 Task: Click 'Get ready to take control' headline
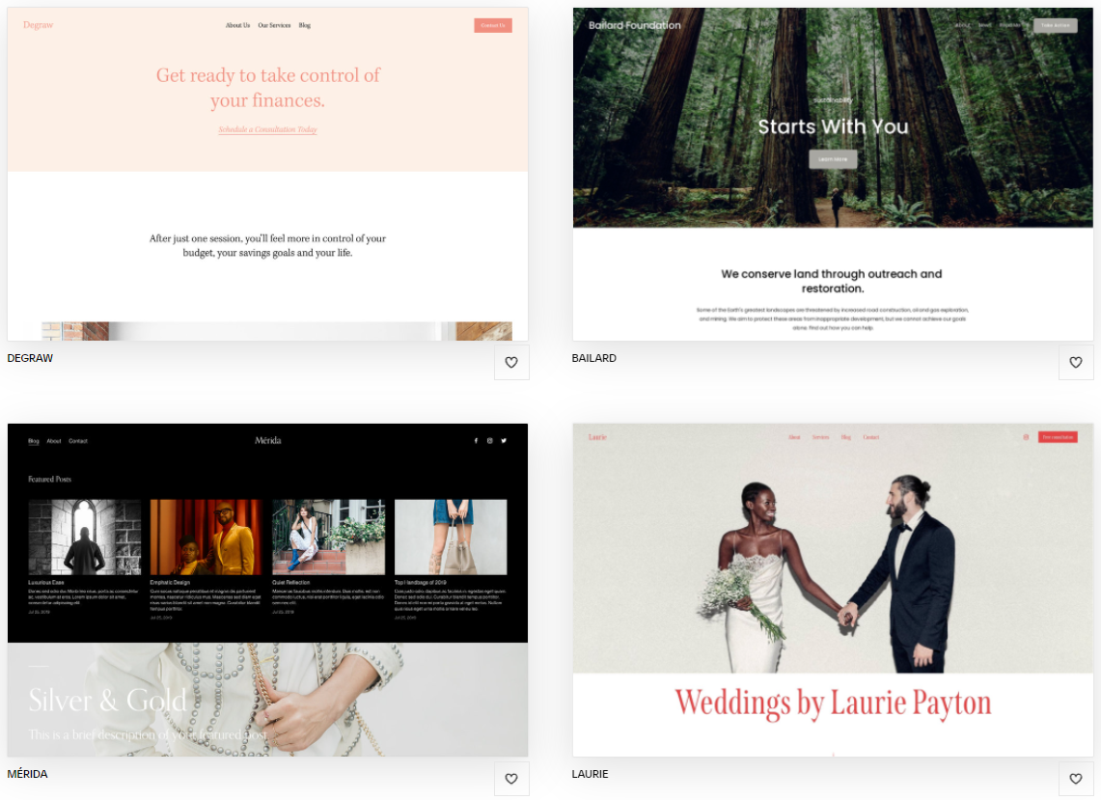pos(267,88)
